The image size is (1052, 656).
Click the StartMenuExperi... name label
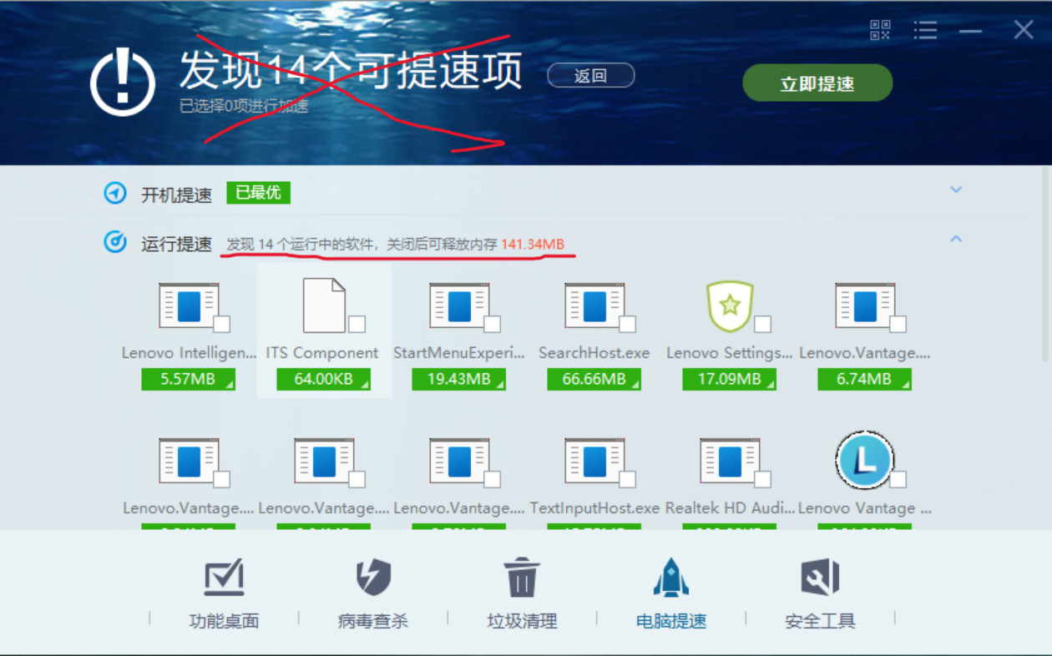(x=459, y=353)
